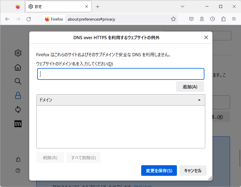
Task: Open Firefox help via question mark icon
Action: tap(18, 171)
